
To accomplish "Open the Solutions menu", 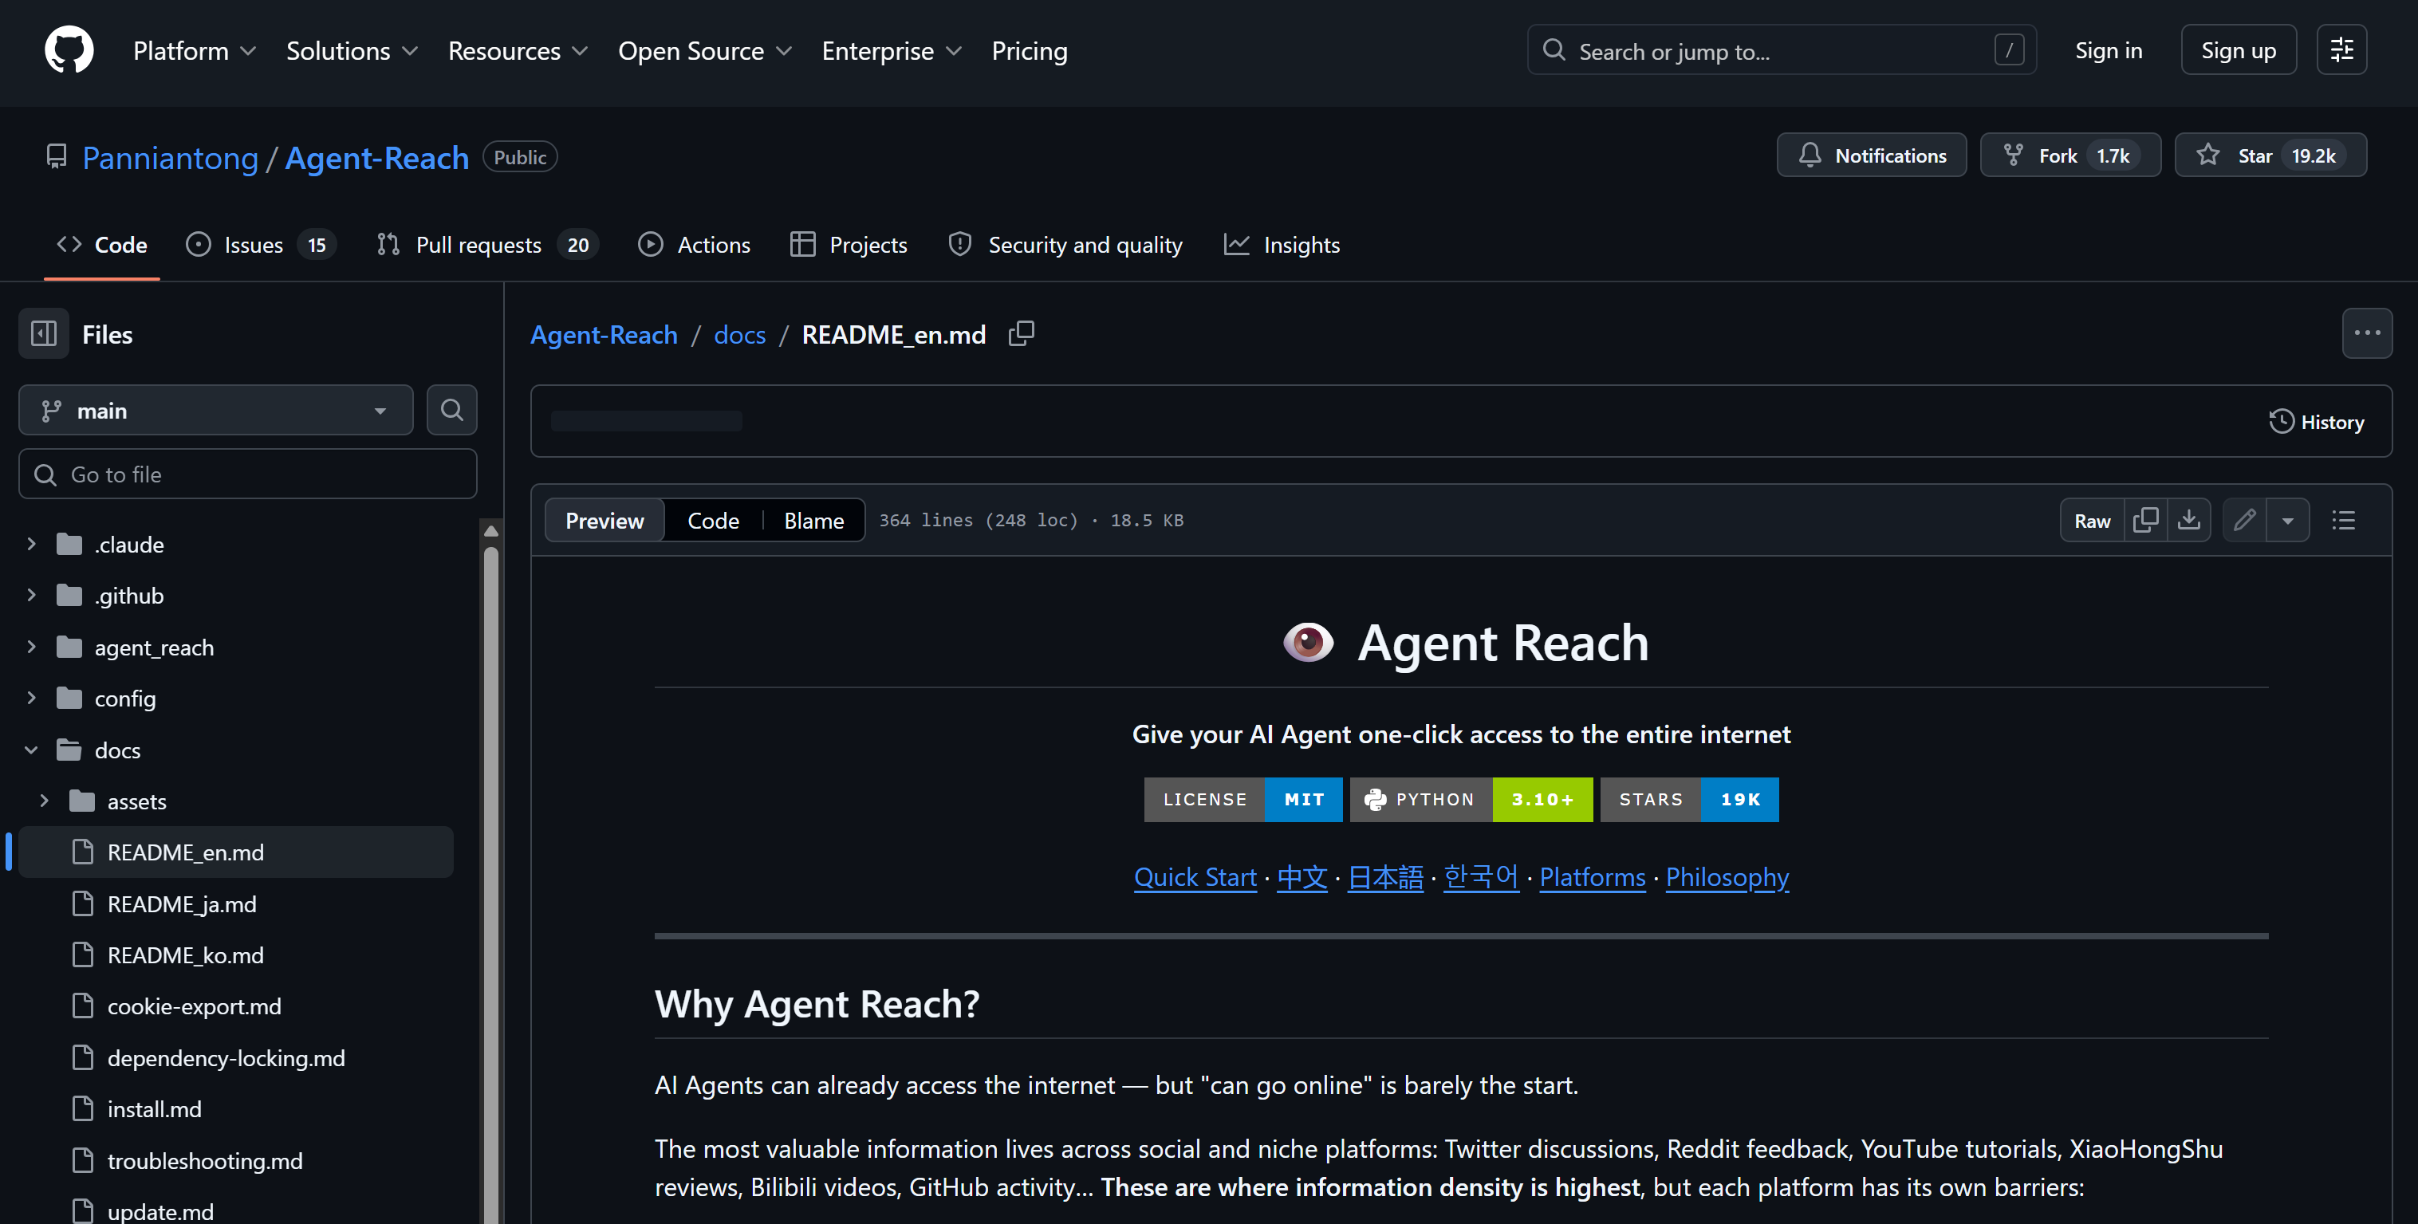I will (x=352, y=49).
